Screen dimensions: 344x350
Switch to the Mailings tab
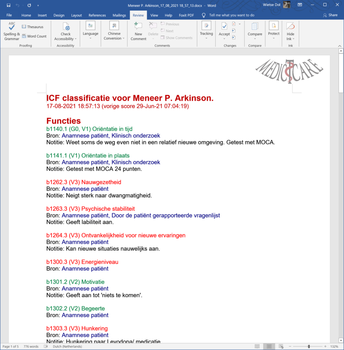pos(119,15)
